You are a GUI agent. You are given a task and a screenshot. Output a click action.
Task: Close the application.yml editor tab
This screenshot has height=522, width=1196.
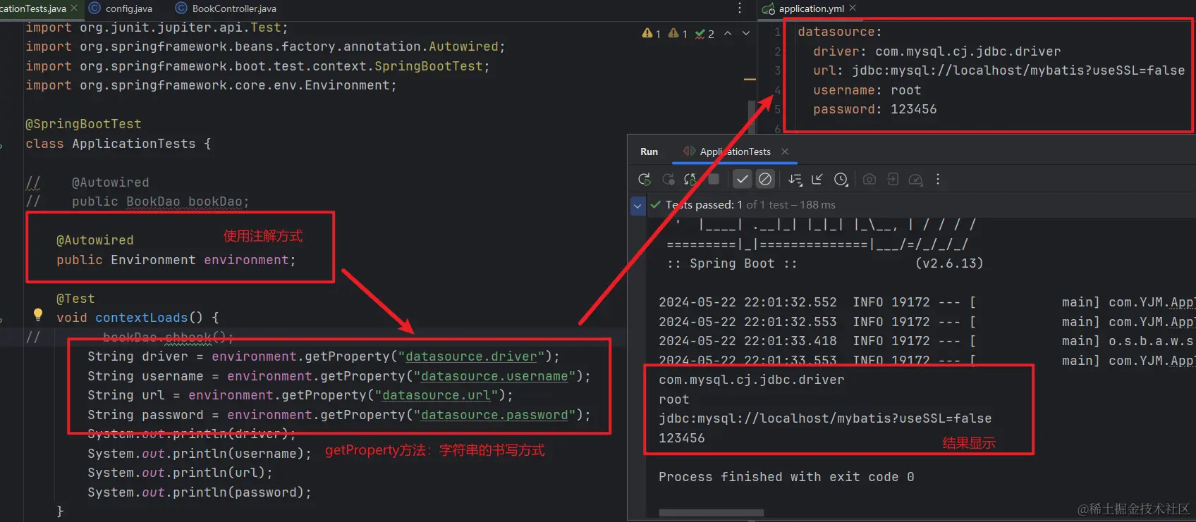pos(853,8)
